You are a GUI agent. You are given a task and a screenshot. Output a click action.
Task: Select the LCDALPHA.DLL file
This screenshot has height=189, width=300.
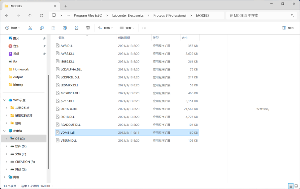(x=127, y=69)
